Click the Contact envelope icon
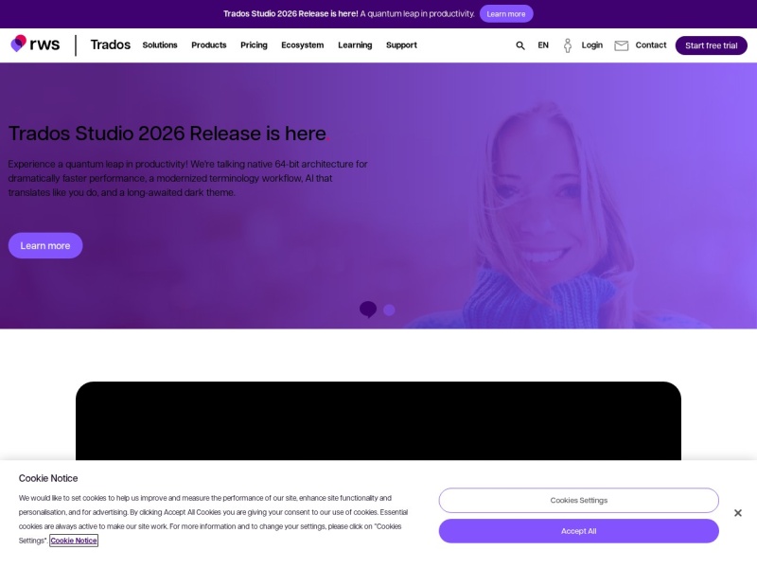The width and height of the screenshot is (757, 568). [622, 45]
